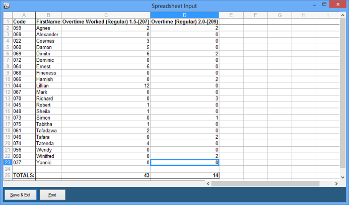Select the Mark name cell
349x205 pixels.
[48, 92]
